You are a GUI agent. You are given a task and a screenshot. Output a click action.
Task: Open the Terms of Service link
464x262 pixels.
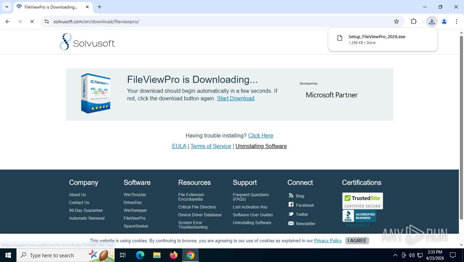[x=211, y=146]
